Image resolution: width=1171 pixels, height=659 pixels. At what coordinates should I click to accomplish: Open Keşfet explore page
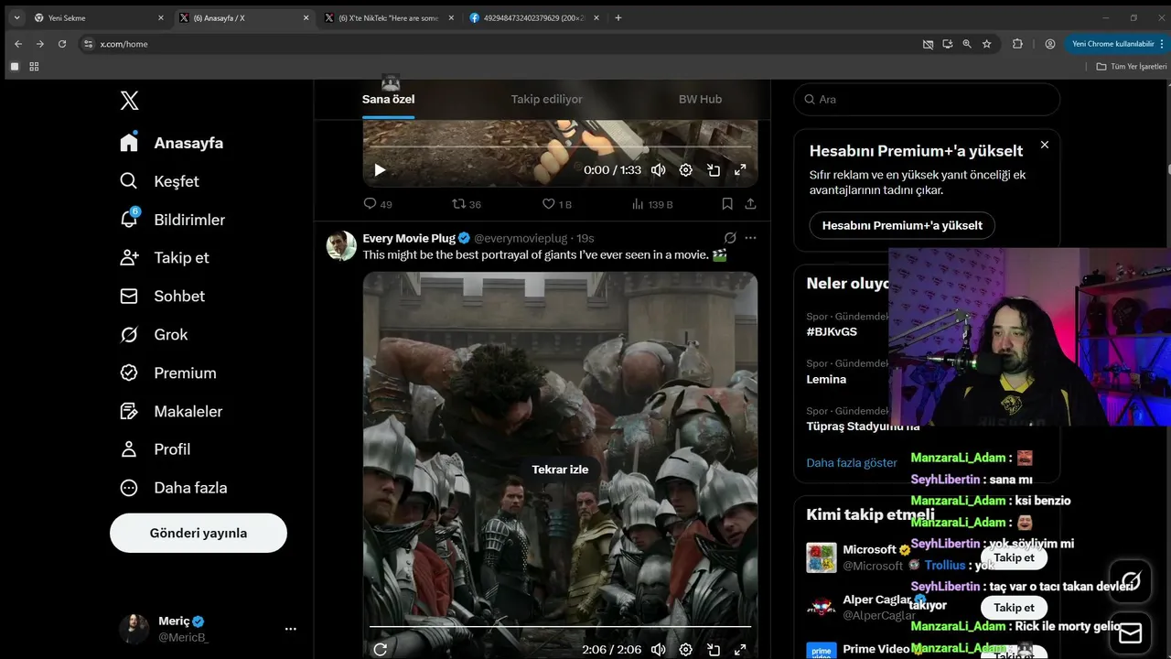pyautogui.click(x=159, y=181)
